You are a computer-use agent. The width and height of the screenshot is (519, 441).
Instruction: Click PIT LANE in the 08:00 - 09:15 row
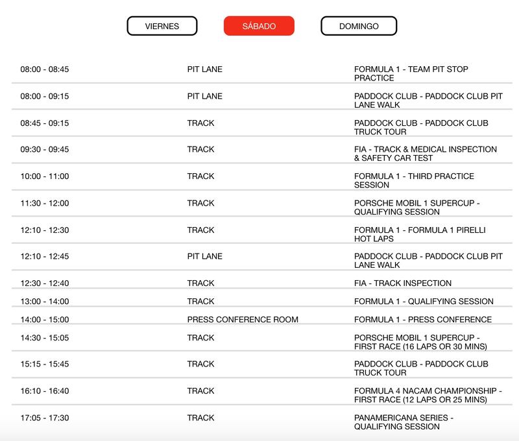click(204, 96)
